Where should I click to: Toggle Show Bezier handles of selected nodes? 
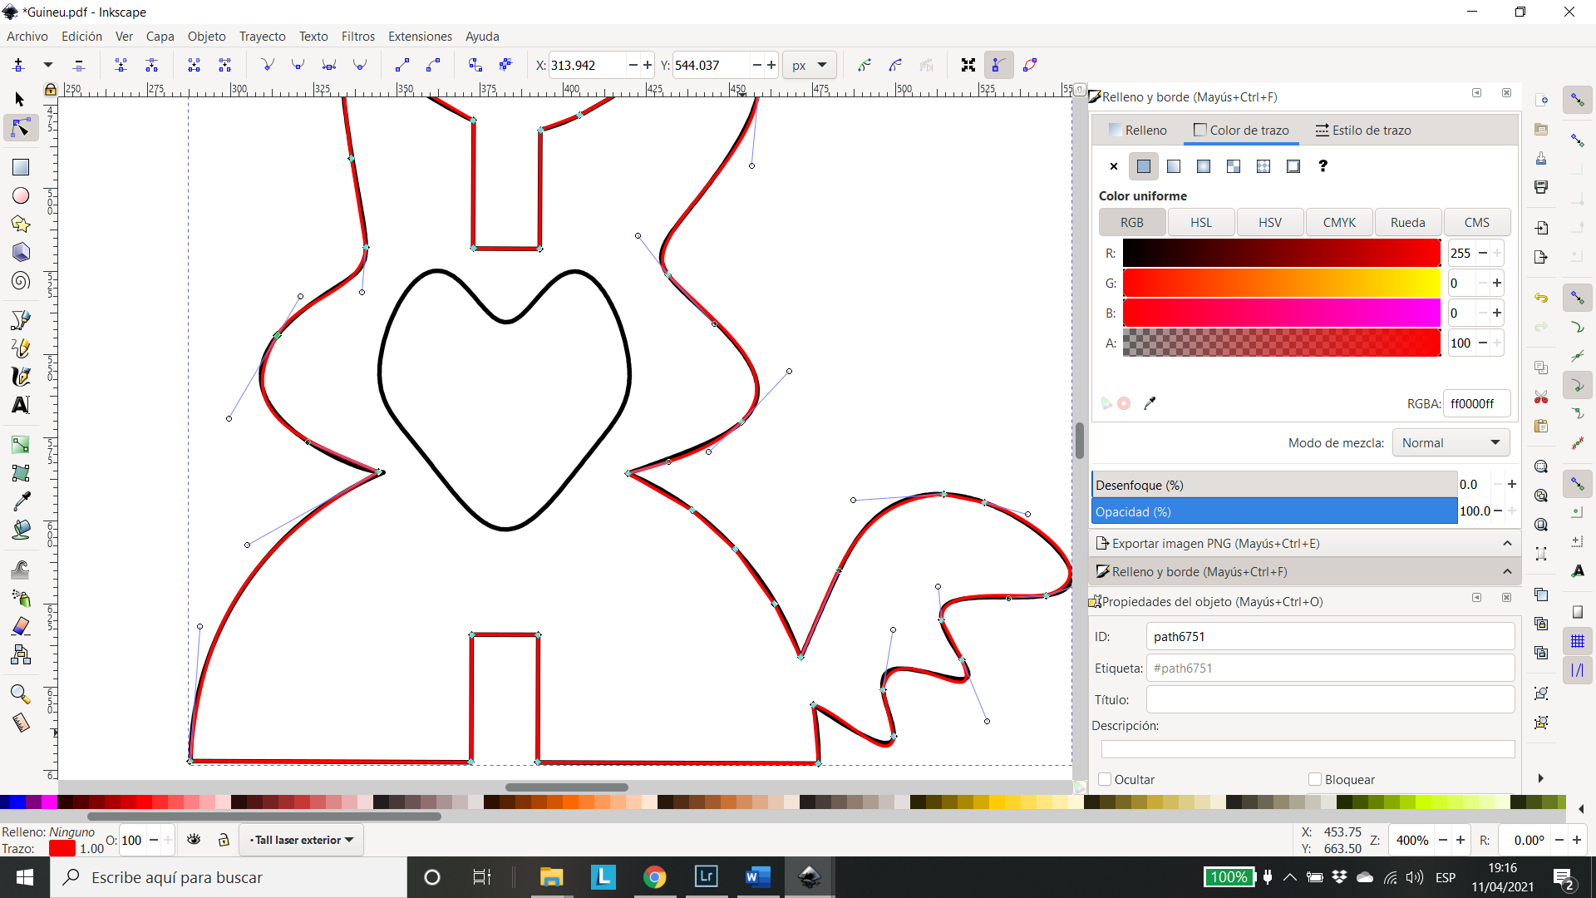pos(998,65)
